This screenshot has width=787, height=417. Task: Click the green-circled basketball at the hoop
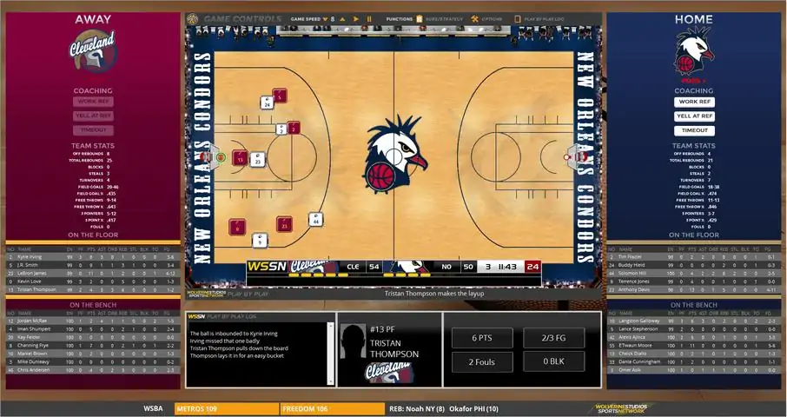coord(221,157)
